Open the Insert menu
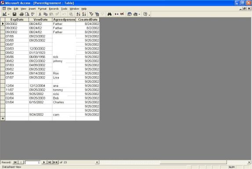The image size is (252, 169). point(32,9)
